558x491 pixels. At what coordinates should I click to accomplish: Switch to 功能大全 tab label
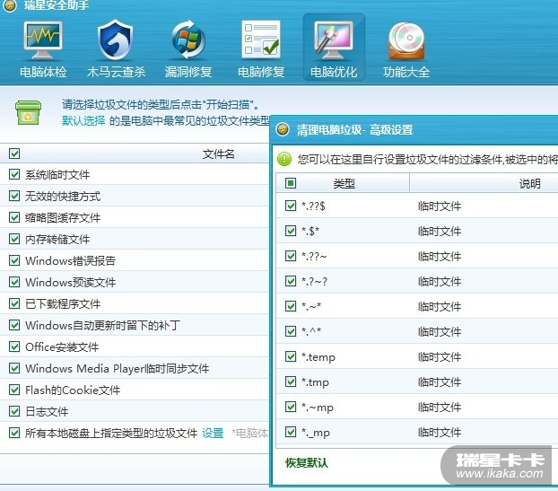pyautogui.click(x=406, y=72)
